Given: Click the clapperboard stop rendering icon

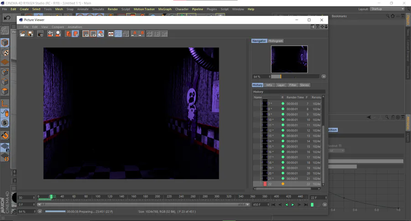Looking at the screenshot, I should pos(40,34).
